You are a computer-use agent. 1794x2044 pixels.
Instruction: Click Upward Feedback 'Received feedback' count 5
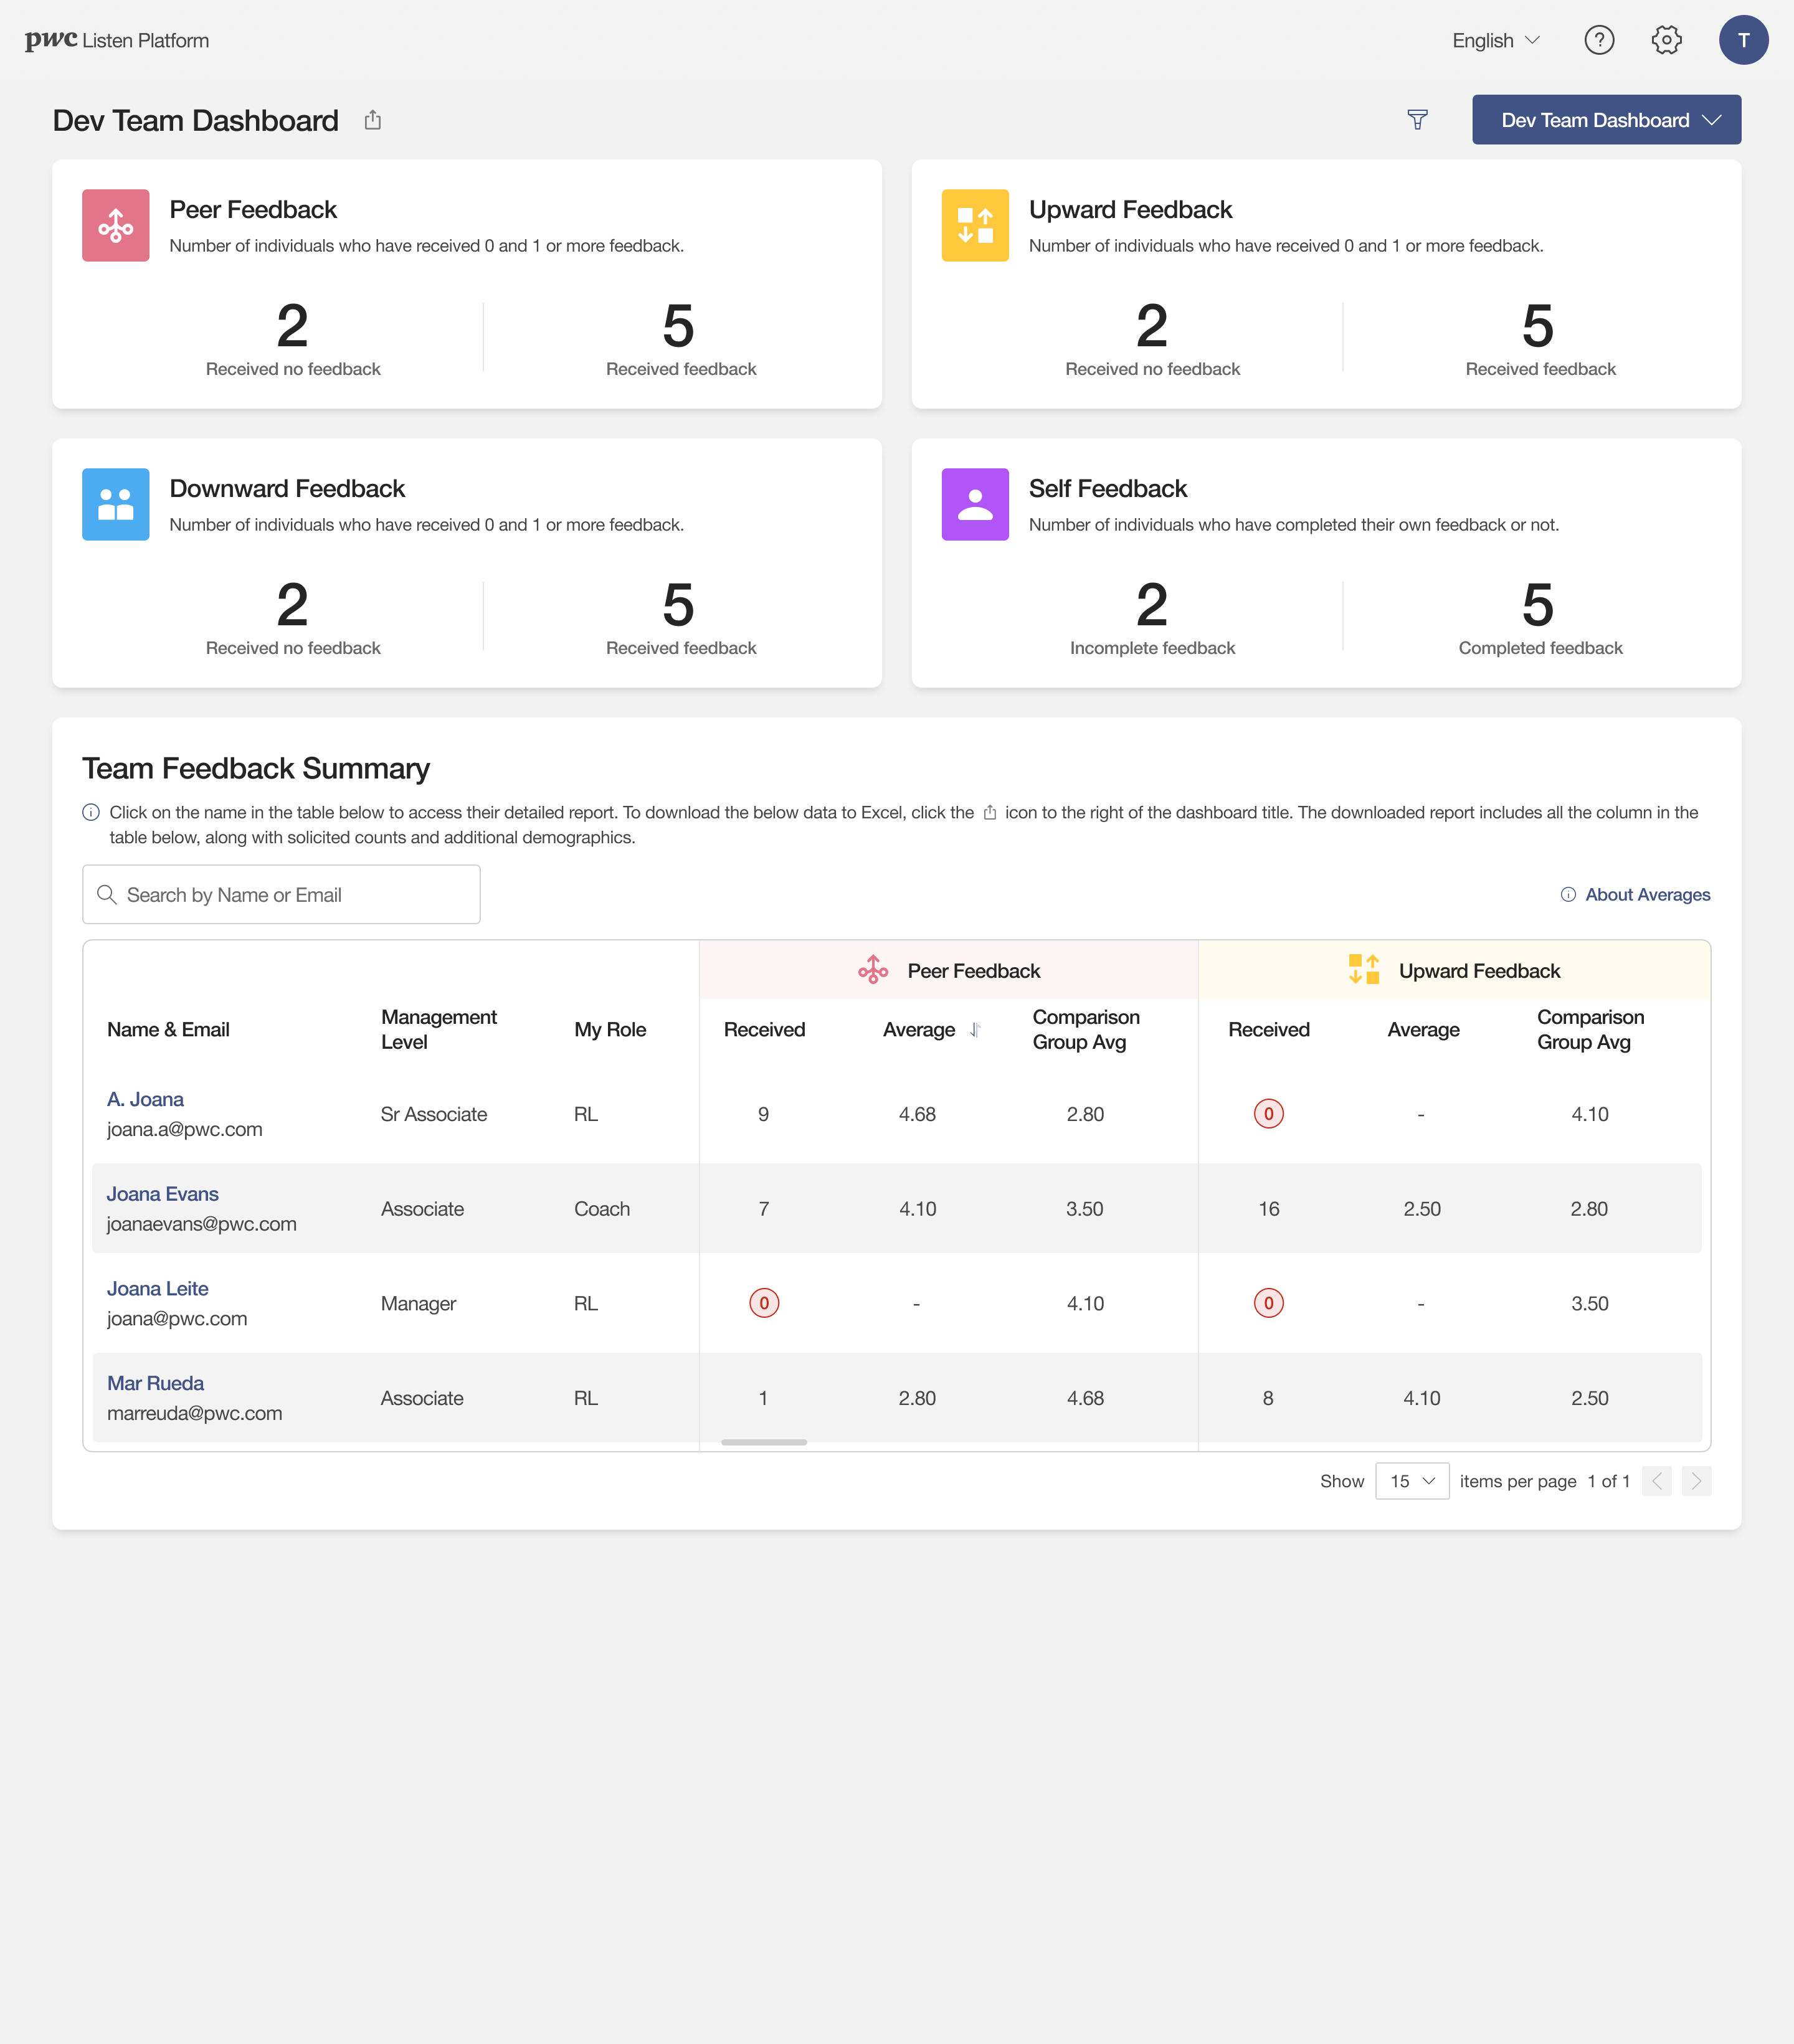tap(1537, 326)
